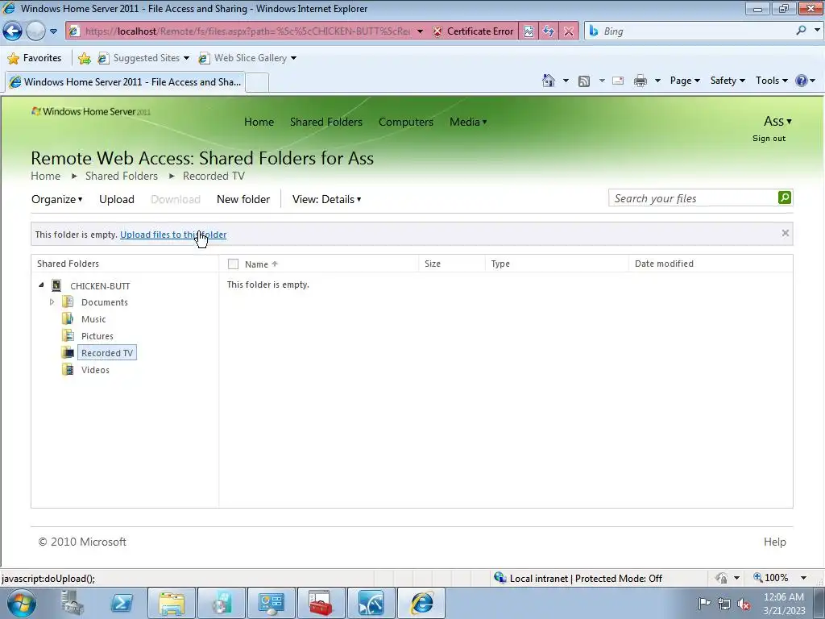The image size is (825, 619).
Task: Click Upload files to this folder link
Action: click(173, 235)
